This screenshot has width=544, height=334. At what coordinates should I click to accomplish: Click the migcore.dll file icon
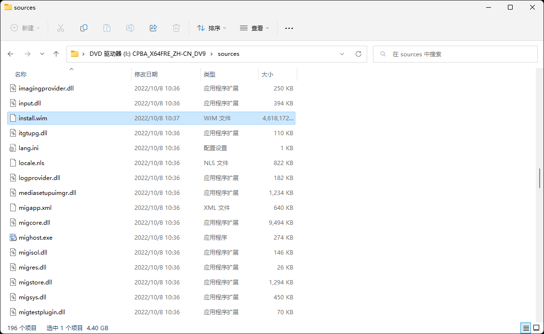(x=13, y=222)
